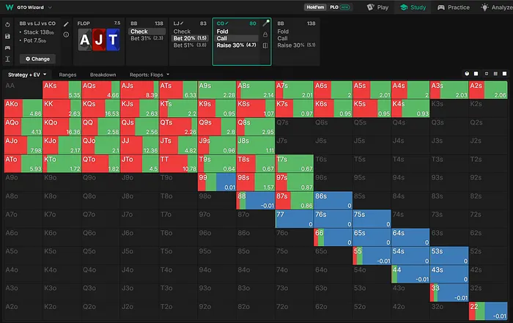
Task: Select the Jack flop card
Action: [x=99, y=40]
